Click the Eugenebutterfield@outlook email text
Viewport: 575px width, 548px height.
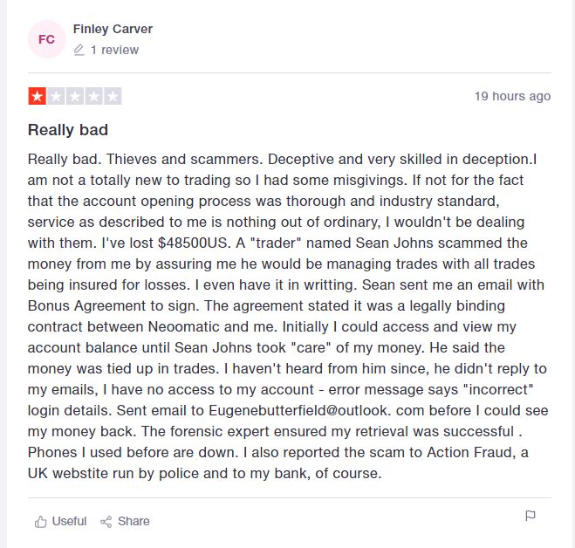pyautogui.click(x=298, y=410)
